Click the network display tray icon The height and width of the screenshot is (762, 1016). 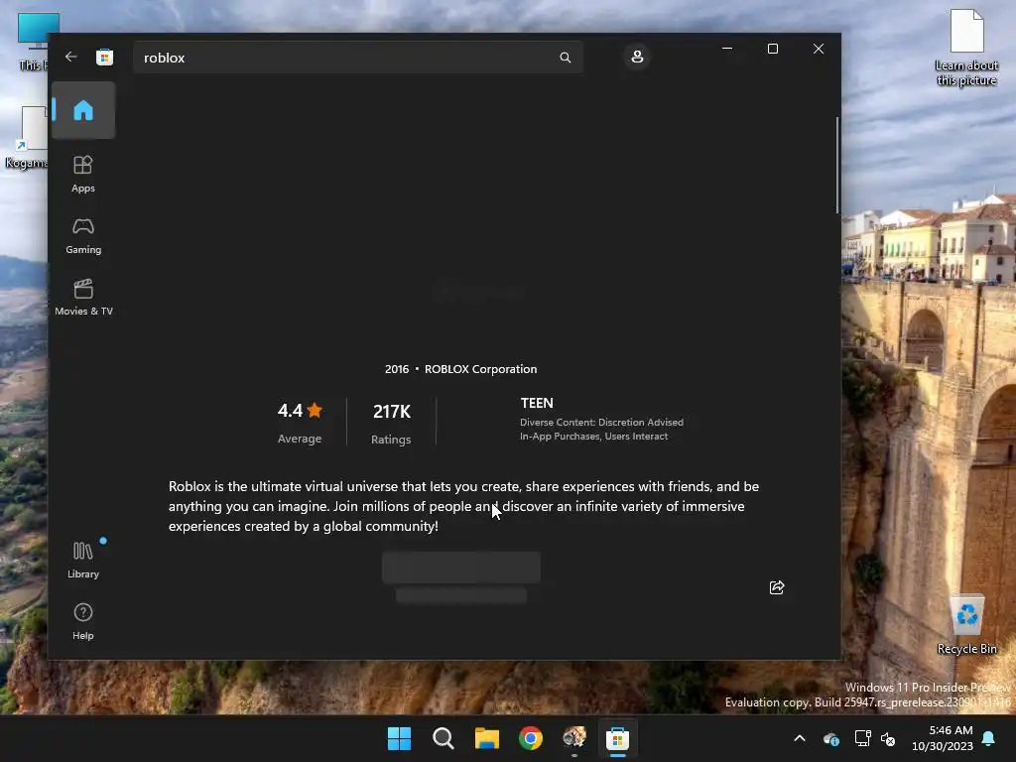point(862,738)
